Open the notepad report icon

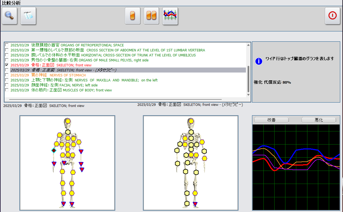[x=28, y=16]
